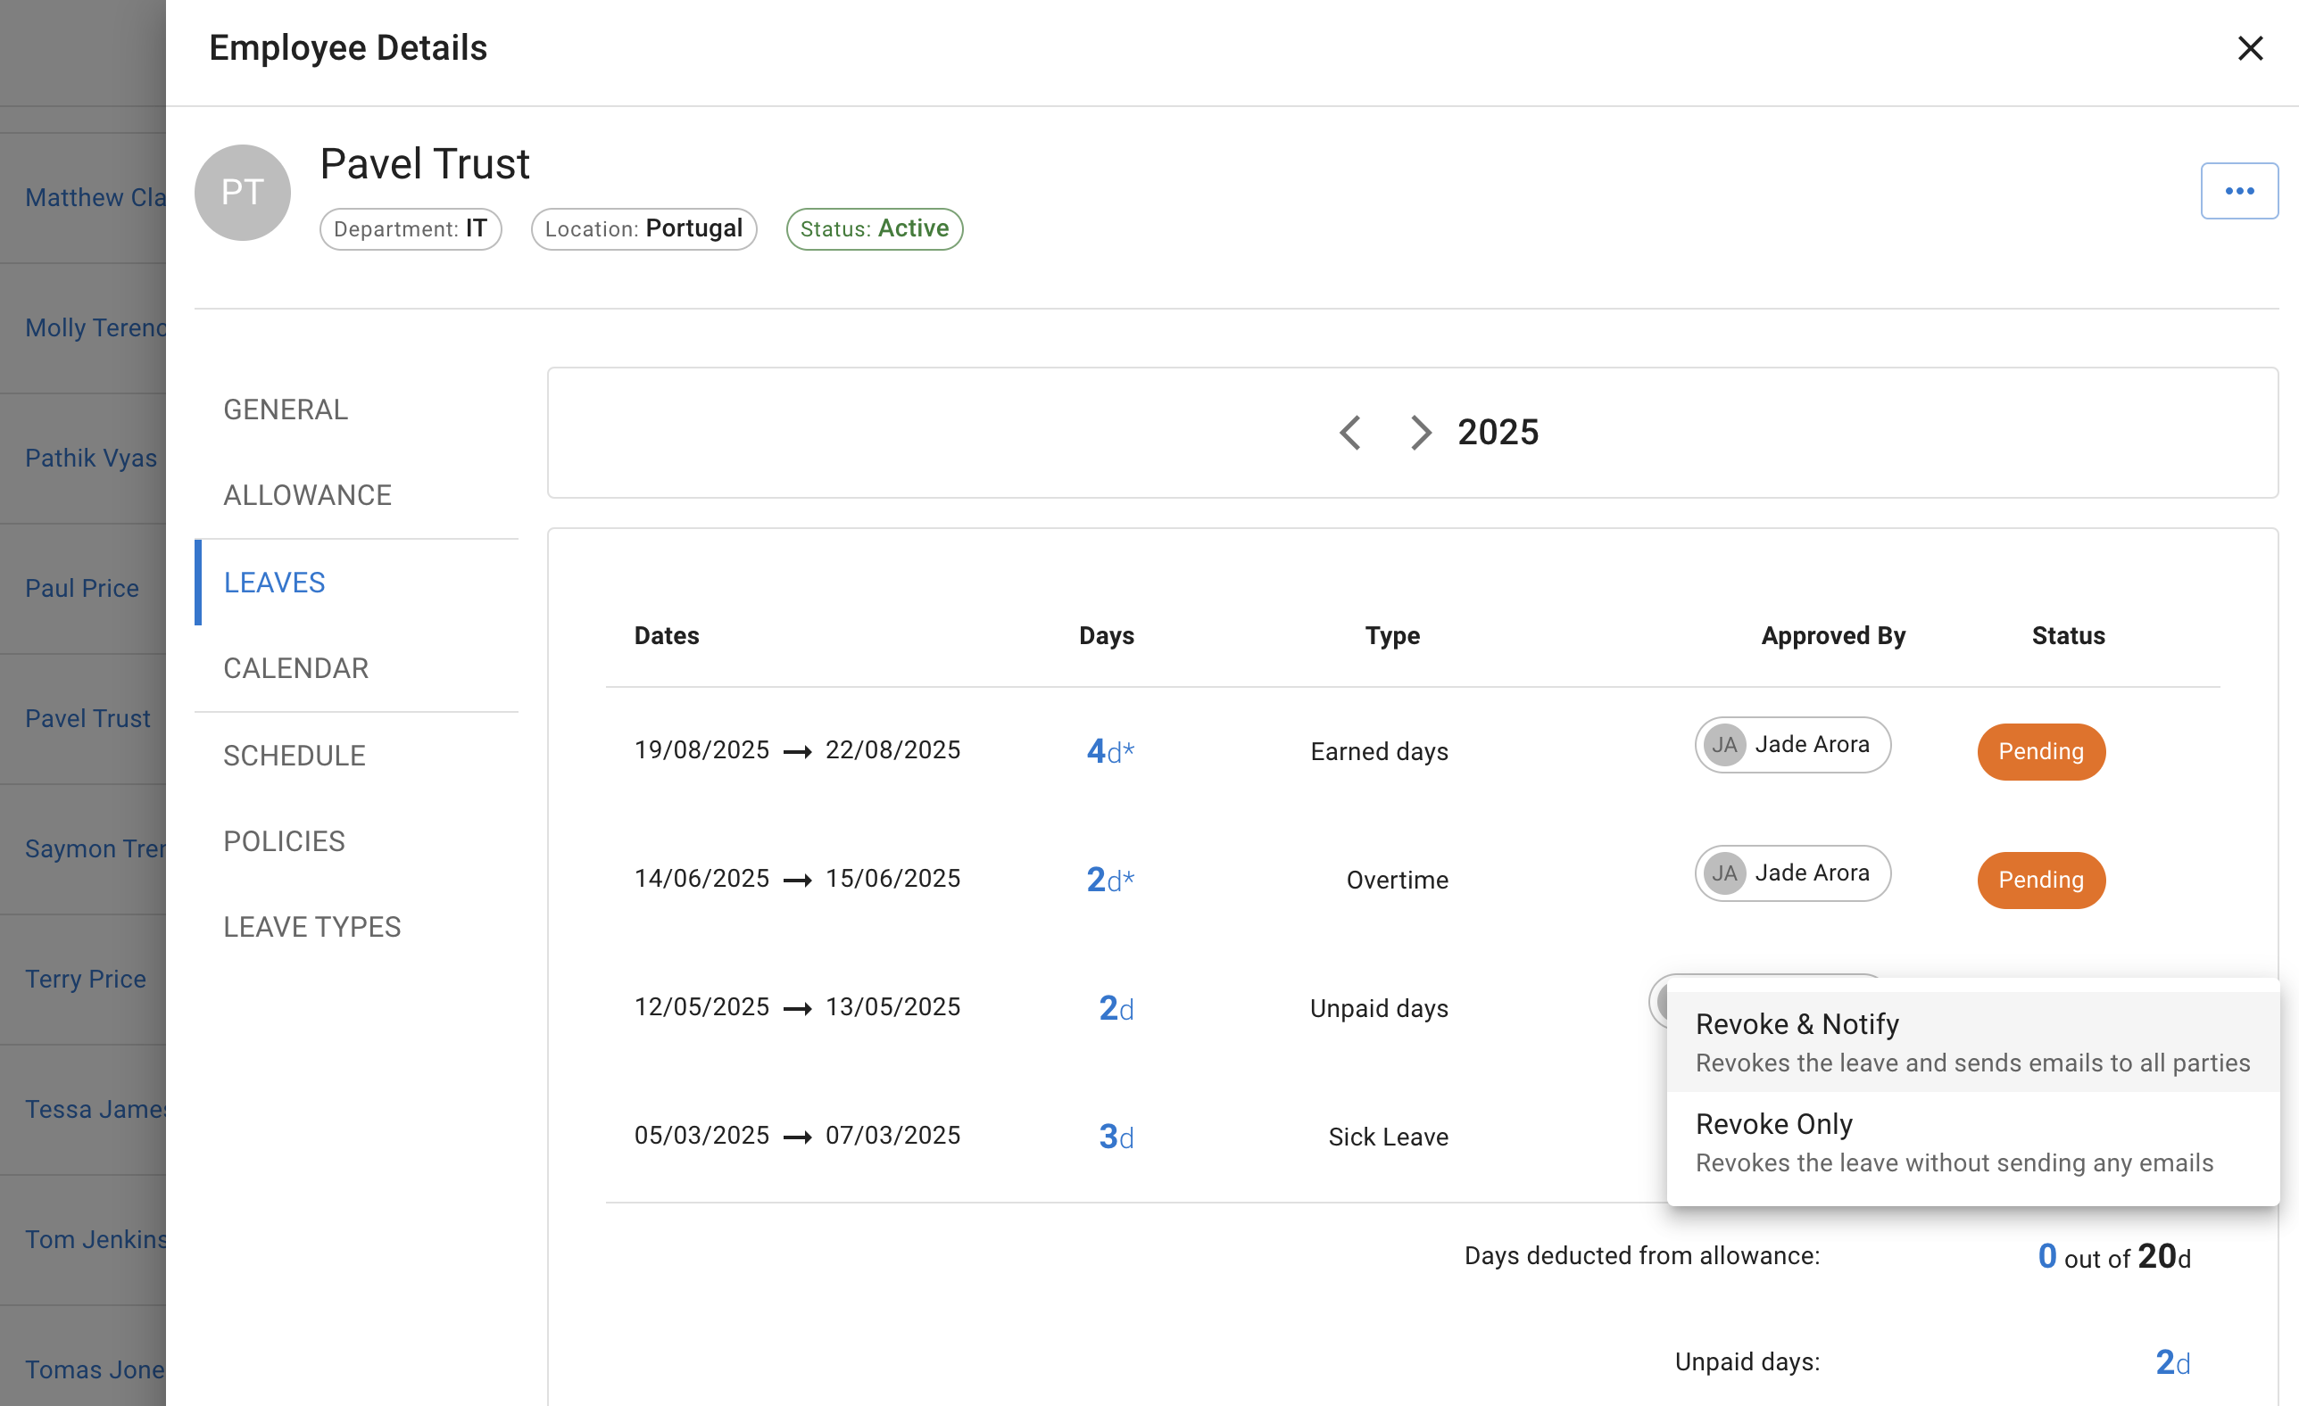This screenshot has width=2299, height=1406.
Task: Click Jade Arora's avatar on Overtime row
Action: 1725,873
